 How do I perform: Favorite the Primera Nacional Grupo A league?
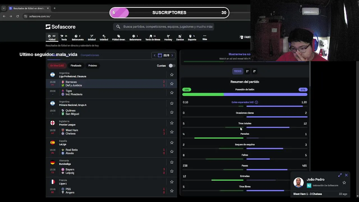pos(172,103)
